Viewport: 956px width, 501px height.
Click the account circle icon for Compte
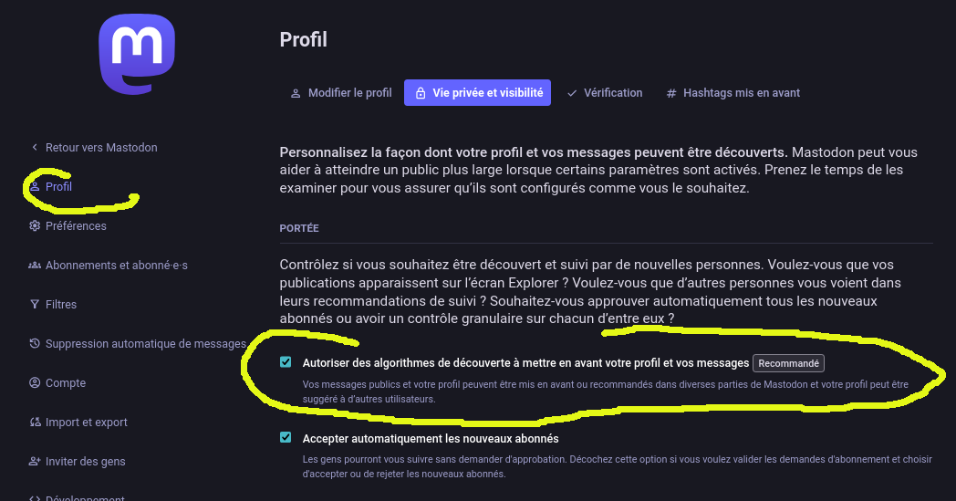coord(35,382)
